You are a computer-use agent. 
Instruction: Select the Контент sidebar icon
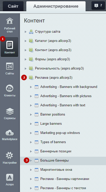click(9, 45)
